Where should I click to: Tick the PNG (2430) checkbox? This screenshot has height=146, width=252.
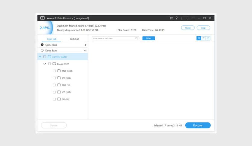click(54, 71)
